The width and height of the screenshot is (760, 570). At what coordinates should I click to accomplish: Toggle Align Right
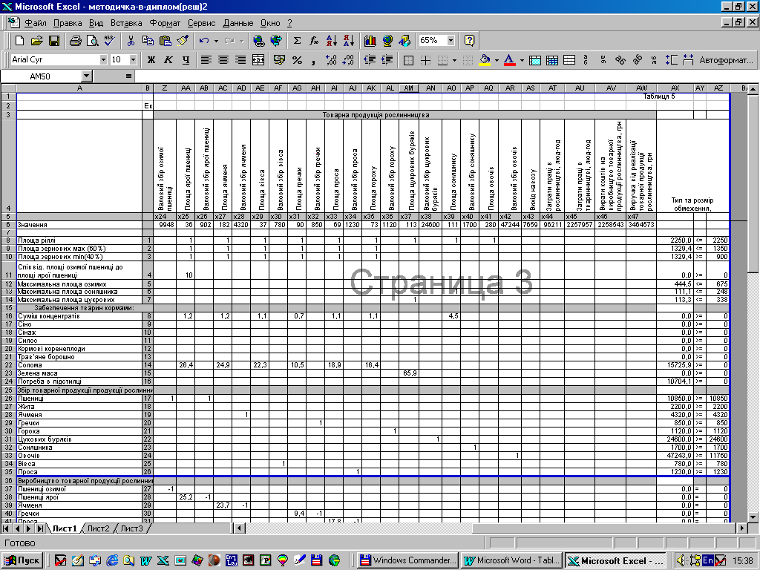click(240, 60)
